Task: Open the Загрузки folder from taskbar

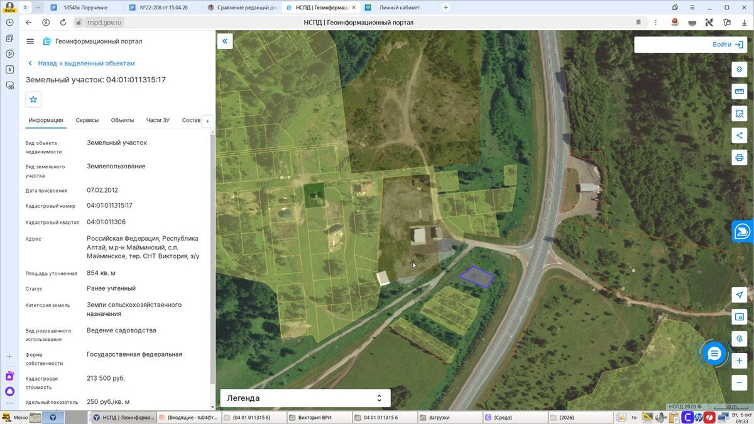Action: coord(449,417)
